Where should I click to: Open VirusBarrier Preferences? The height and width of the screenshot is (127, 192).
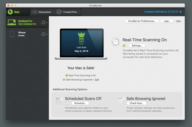[x=142, y=21]
